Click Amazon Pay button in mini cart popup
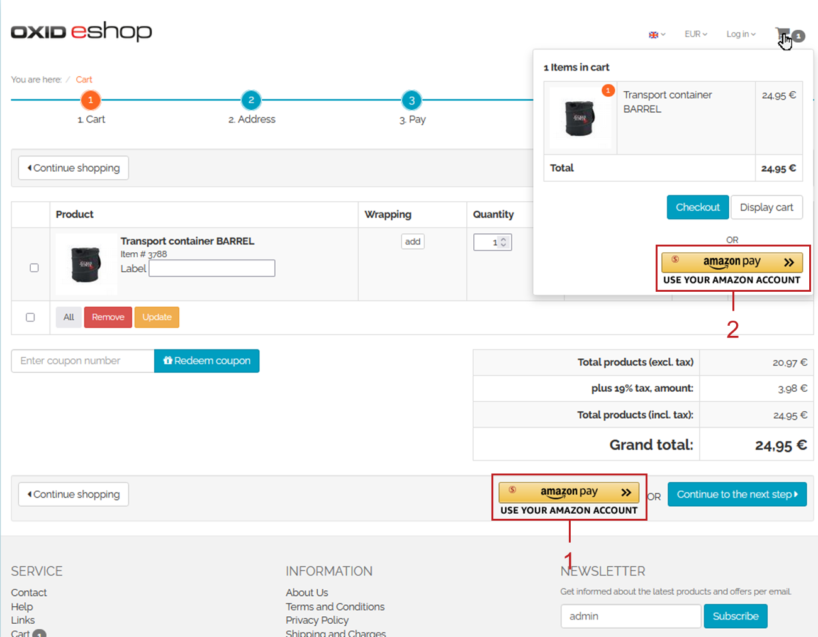This screenshot has height=637, width=818. click(x=732, y=262)
